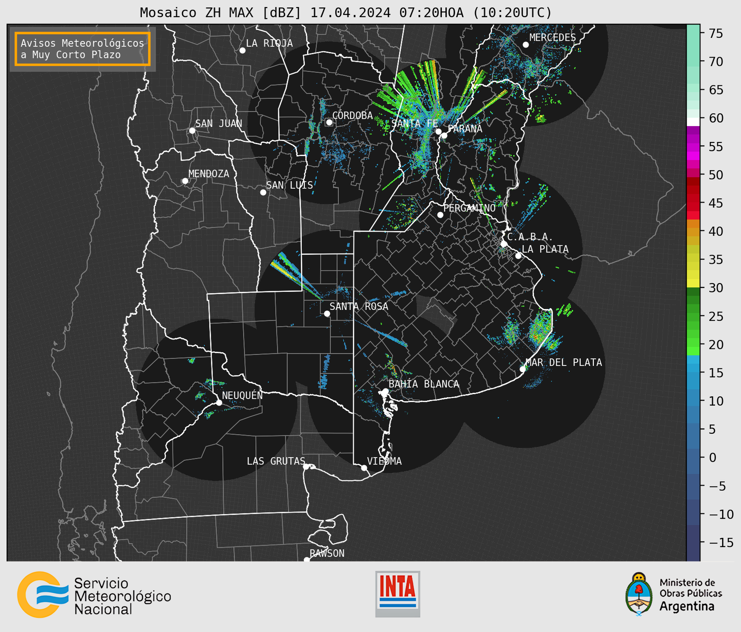741x632 pixels.
Task: Click the Ministerio de Obras Públicas emblem
Action: (x=674, y=594)
